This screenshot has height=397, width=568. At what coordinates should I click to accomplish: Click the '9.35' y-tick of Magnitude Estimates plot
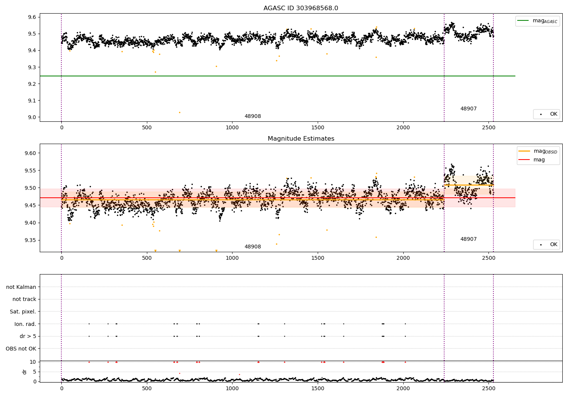click(30, 240)
